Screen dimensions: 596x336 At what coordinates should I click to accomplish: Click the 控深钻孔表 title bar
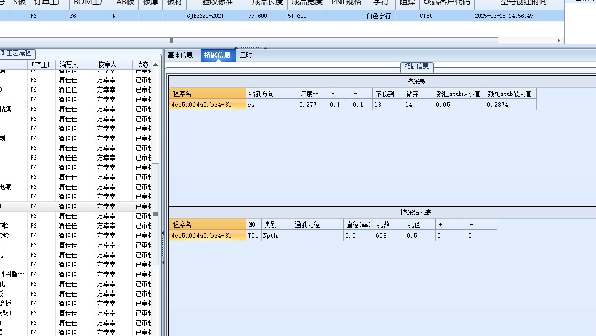coord(382,213)
